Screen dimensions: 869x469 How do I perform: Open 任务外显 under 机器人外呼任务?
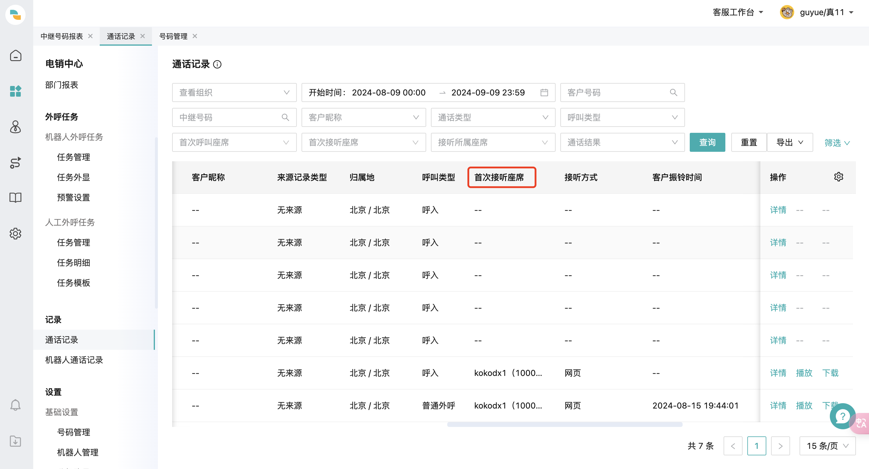click(74, 177)
